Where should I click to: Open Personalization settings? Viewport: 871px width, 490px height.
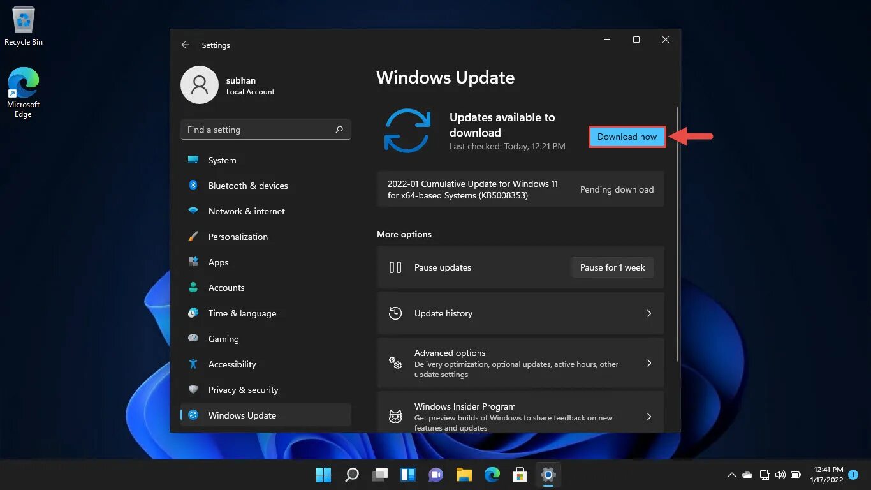point(266,237)
